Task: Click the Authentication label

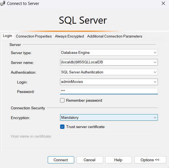Action: 24,72
